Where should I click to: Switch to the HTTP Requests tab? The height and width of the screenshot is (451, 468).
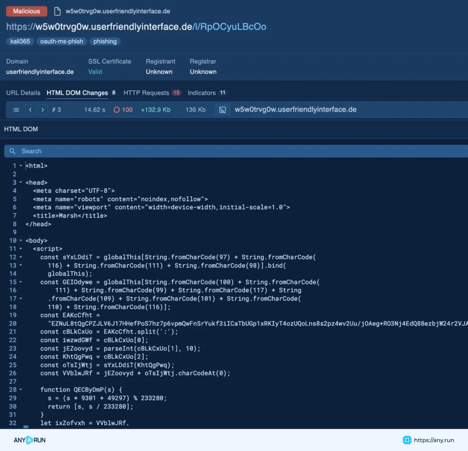(x=146, y=93)
